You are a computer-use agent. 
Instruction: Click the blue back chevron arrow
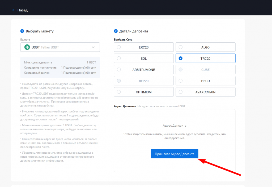13,10
